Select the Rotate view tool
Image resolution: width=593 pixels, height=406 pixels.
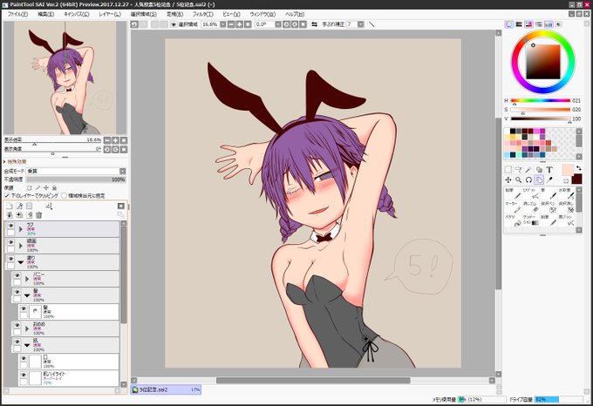(x=528, y=179)
